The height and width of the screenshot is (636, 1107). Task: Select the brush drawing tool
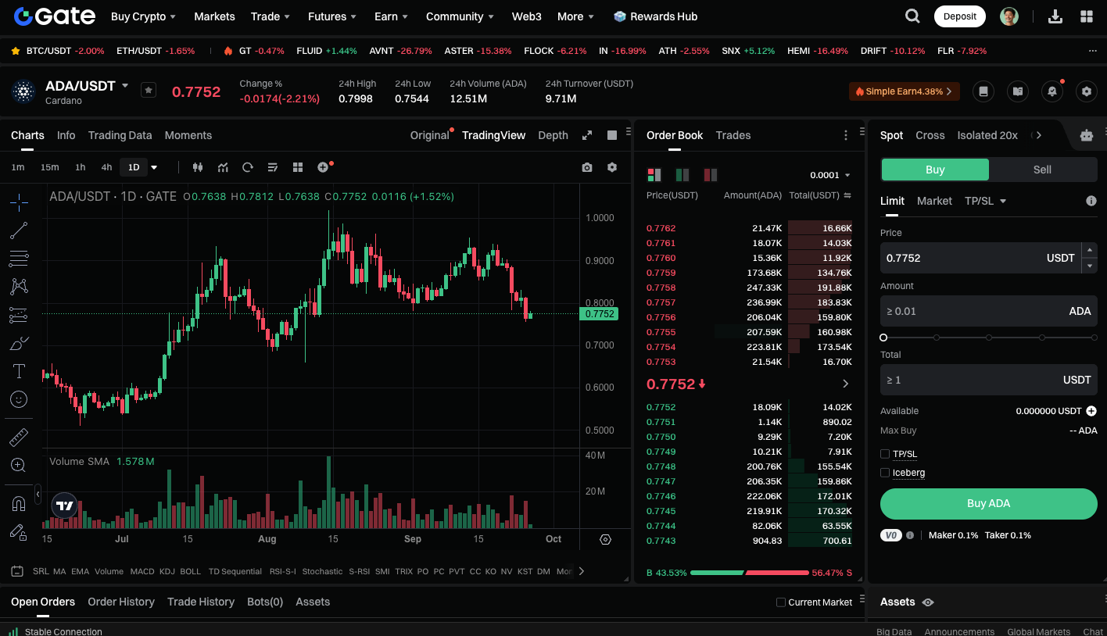[x=19, y=343]
